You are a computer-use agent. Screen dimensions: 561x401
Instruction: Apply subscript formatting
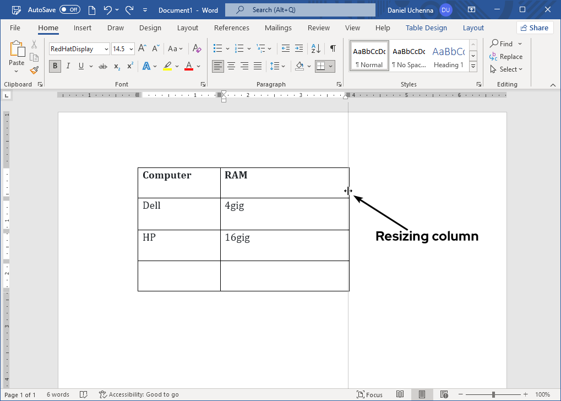coord(116,66)
